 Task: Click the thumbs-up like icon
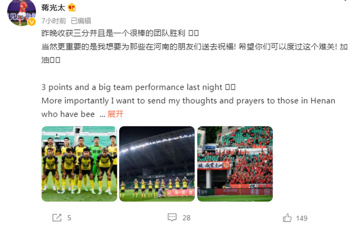(287, 218)
